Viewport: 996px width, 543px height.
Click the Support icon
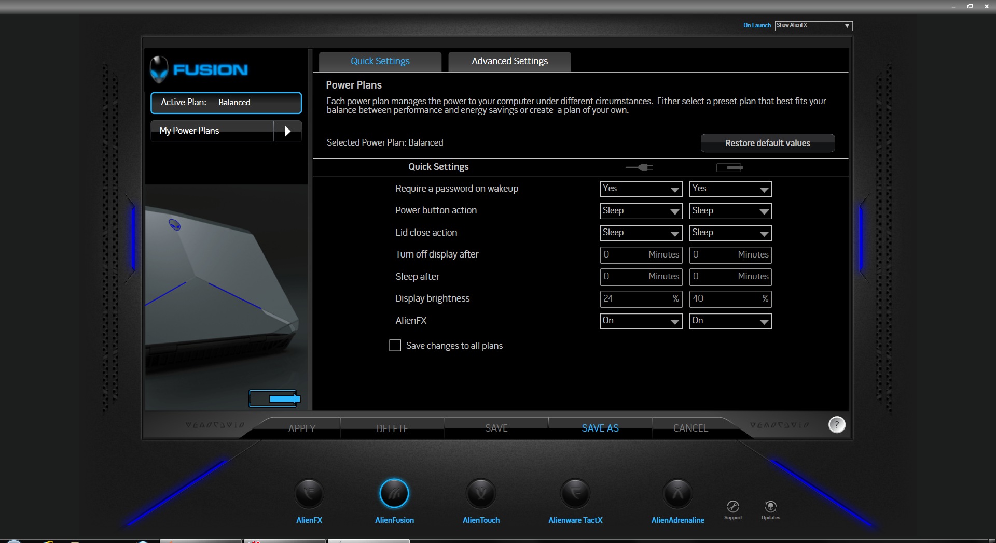click(733, 507)
